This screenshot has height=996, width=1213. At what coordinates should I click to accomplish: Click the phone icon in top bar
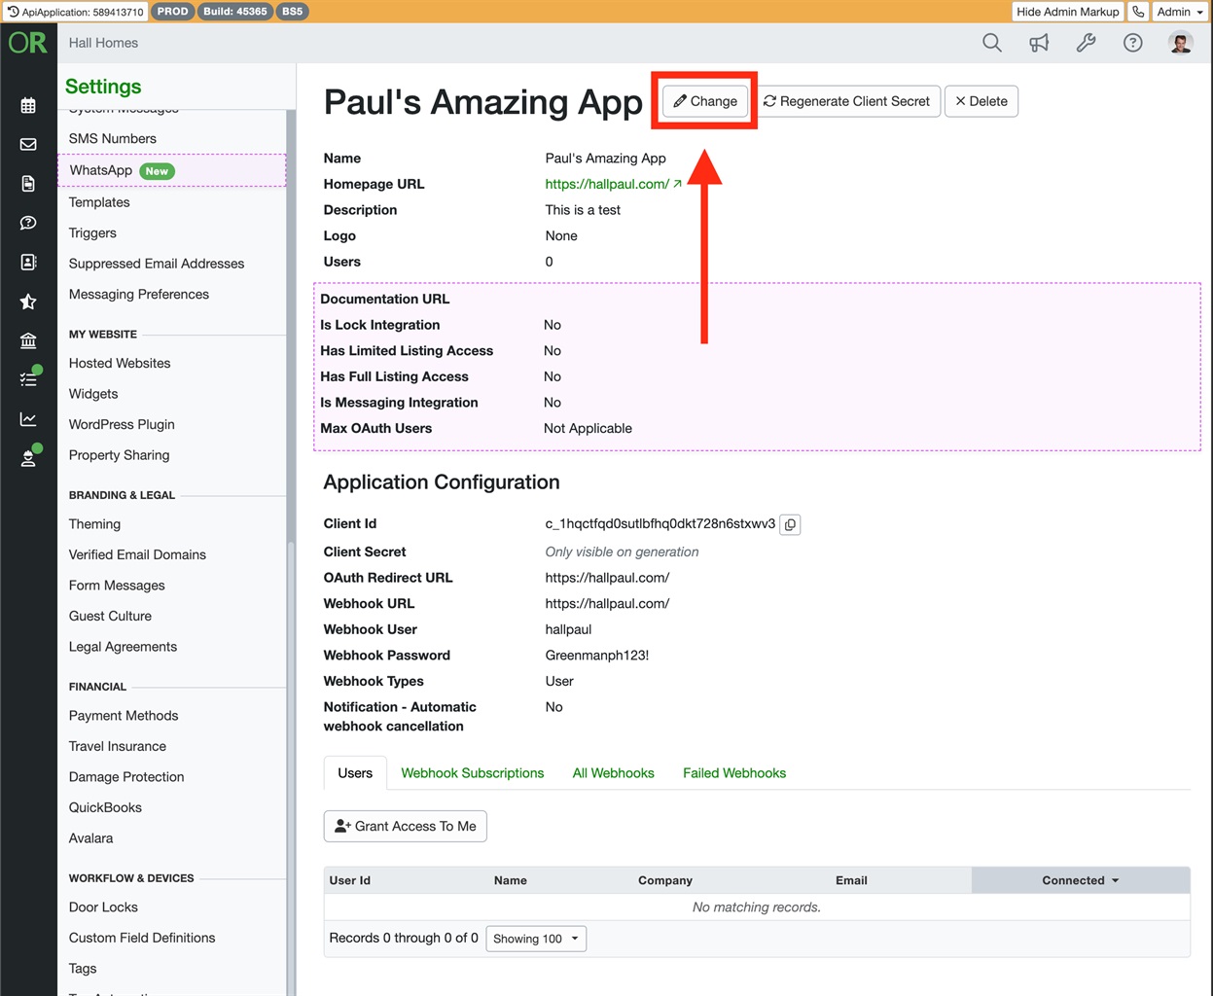coord(1138,12)
